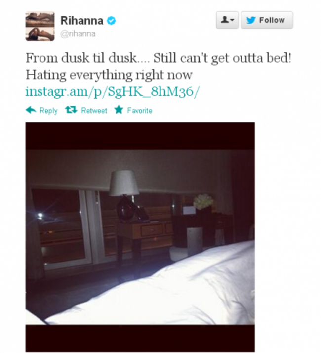Click the reply arrow icon
321x353 pixels.
coord(31,110)
